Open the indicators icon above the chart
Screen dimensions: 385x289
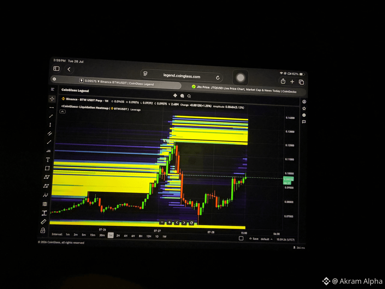(175, 95)
